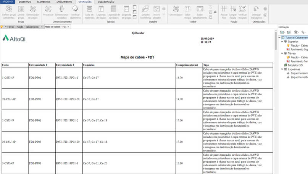Click upper small round icon in Otimizações group
Viewport: 308px width, 174px height.
[265, 9]
